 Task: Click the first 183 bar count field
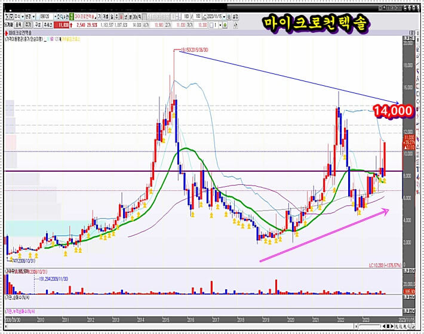pos(186,17)
